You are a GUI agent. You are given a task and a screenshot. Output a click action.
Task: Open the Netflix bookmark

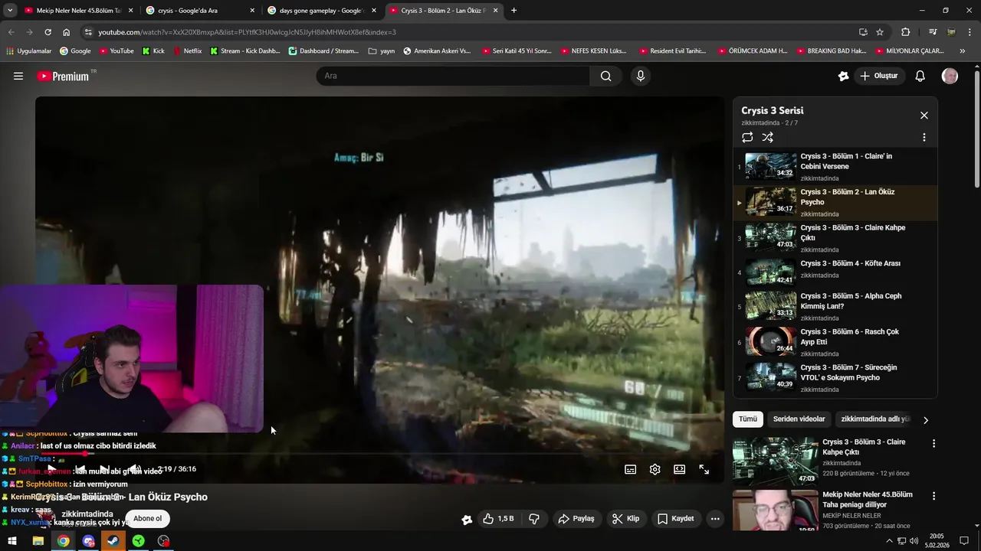(187, 51)
